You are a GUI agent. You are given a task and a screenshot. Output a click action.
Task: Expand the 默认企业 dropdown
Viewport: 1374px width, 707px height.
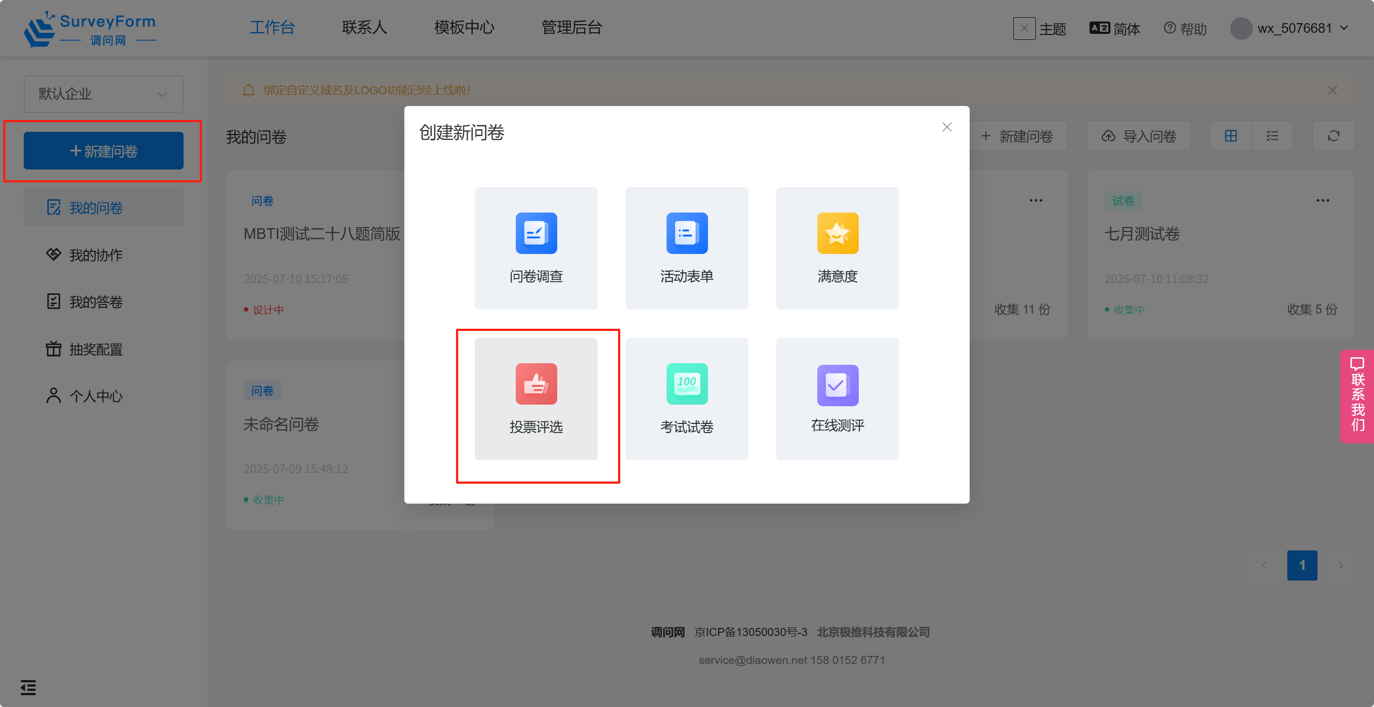click(x=103, y=94)
